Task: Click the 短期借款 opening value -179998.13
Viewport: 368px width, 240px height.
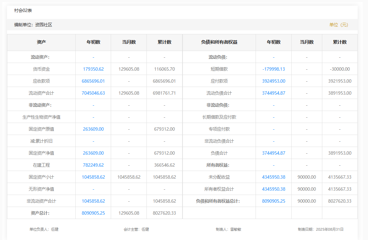Action: coord(273,69)
